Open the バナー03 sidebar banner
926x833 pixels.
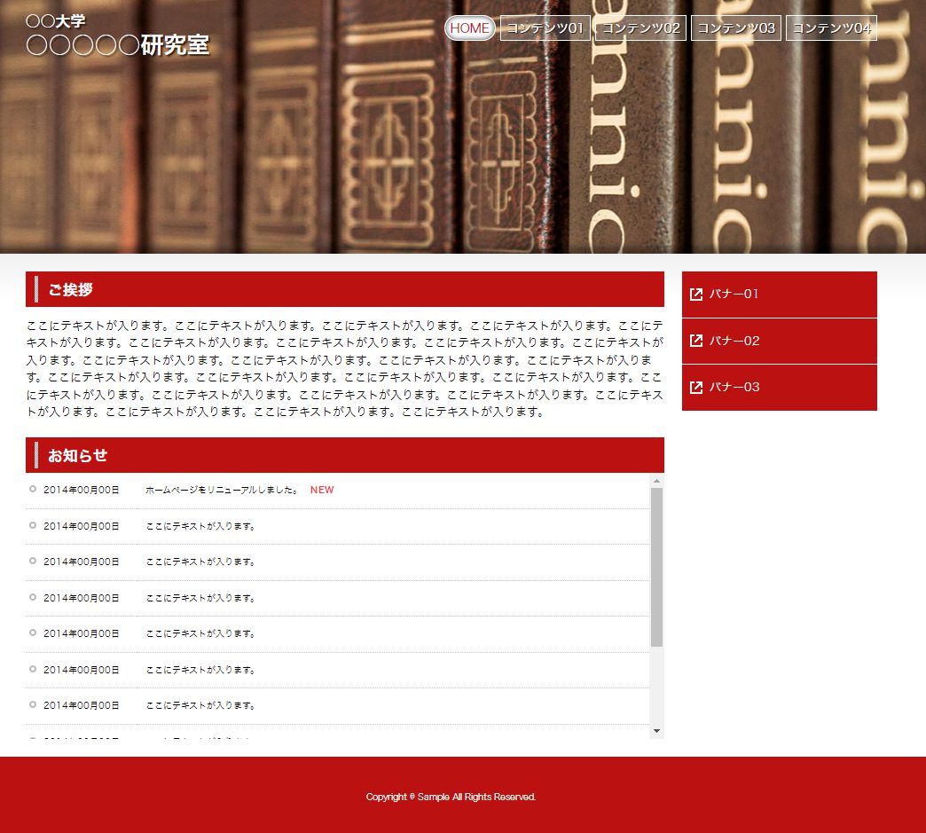779,388
